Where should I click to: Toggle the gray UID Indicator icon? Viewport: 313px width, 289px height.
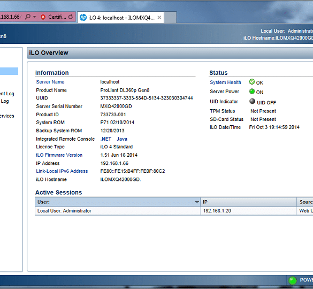coord(252,101)
